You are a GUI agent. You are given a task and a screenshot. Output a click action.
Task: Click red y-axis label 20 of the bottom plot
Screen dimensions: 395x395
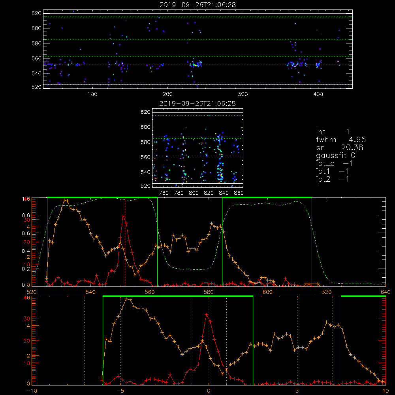pos(27,341)
